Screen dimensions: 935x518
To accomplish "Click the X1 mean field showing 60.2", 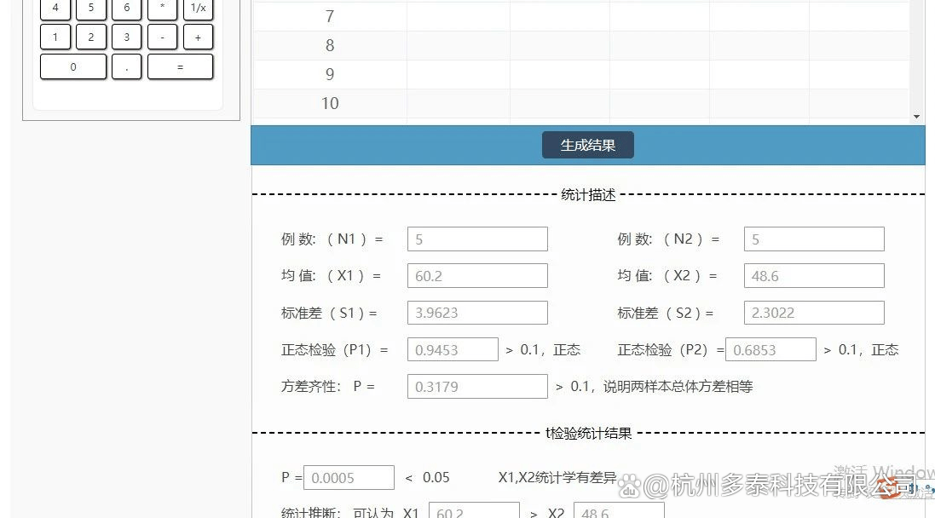I will coord(477,276).
